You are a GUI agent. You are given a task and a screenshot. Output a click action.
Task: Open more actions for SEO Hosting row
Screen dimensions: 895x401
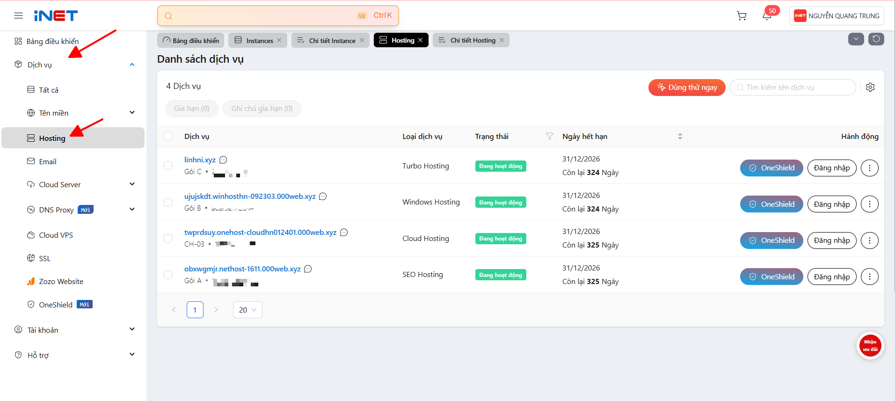click(870, 277)
